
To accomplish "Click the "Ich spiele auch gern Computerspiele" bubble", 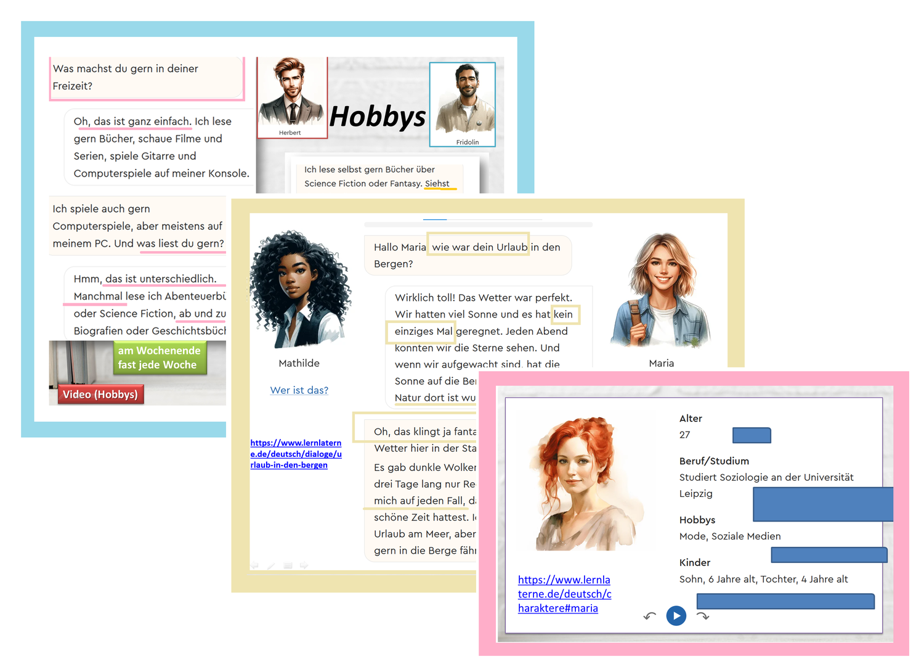I will [x=138, y=226].
